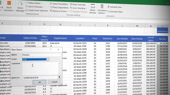Toggle Show Formulas

[x=78, y=4]
